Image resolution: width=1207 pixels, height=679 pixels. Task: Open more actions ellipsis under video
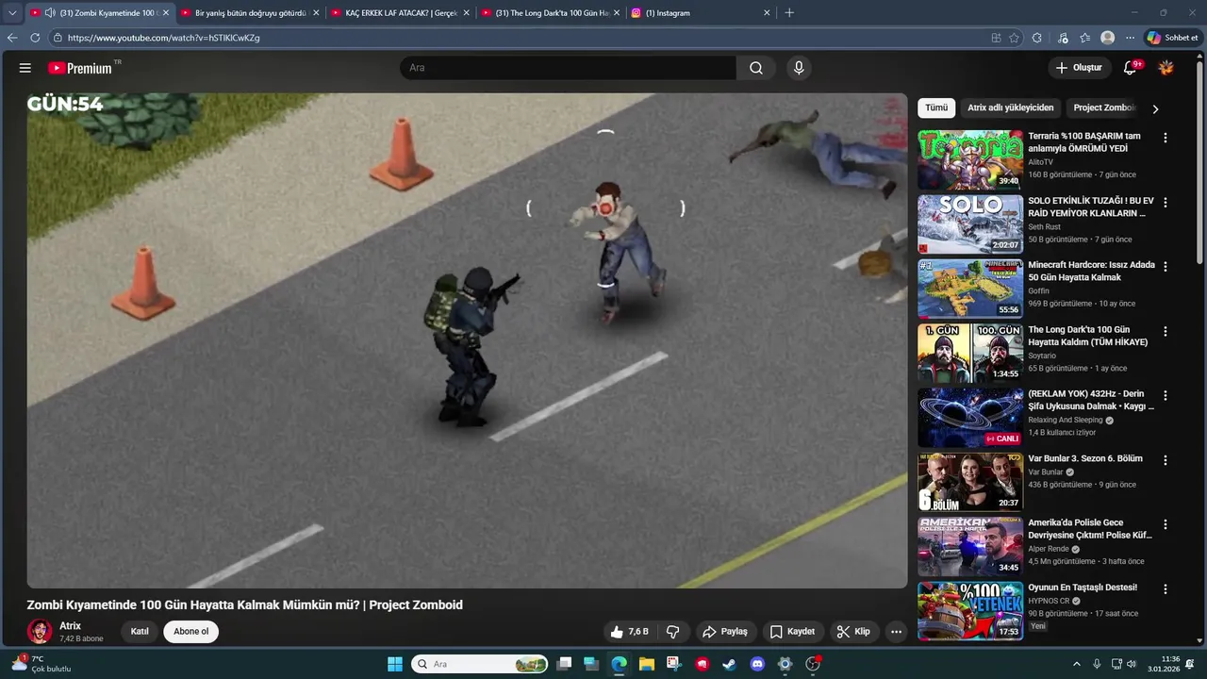[896, 632]
